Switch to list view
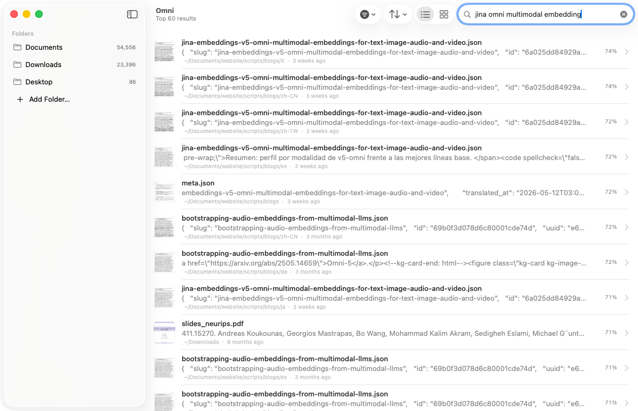Image resolution: width=638 pixels, height=411 pixels. 425,14
